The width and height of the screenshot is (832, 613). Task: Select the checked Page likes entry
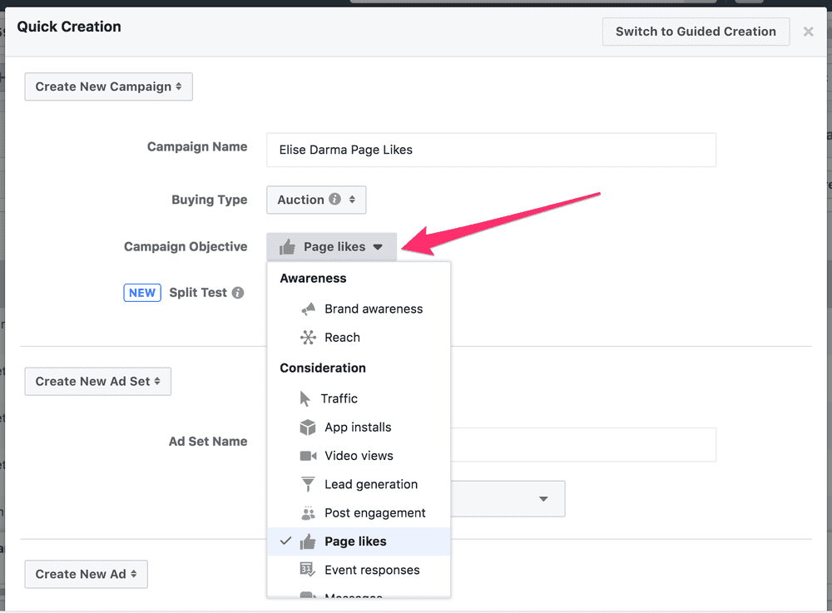359,541
